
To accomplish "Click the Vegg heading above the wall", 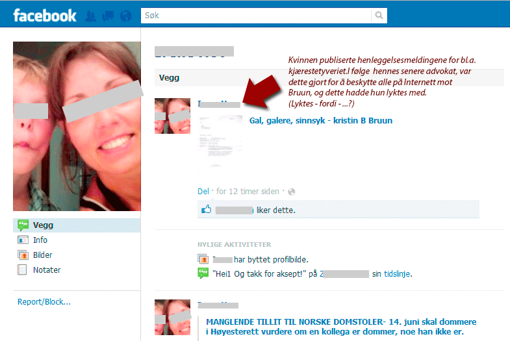I will point(169,78).
